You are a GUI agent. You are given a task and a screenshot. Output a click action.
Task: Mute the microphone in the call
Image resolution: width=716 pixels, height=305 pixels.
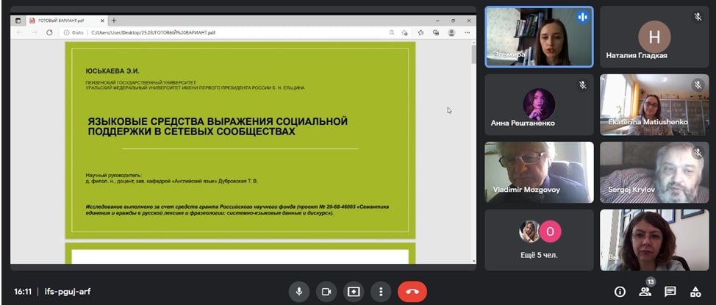click(x=299, y=291)
